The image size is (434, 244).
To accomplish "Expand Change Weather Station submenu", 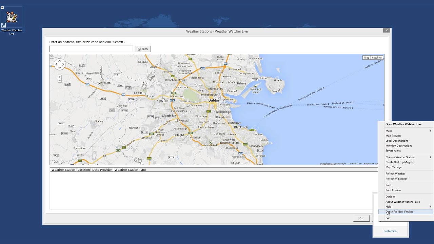I will (406, 157).
